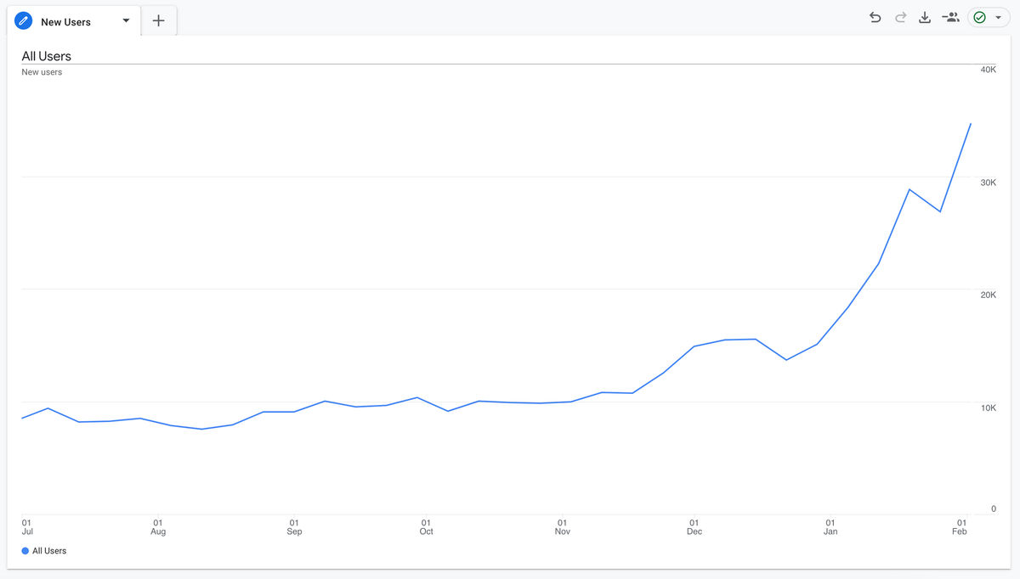
Task: Click the blue All Users legend dot
Action: [25, 551]
